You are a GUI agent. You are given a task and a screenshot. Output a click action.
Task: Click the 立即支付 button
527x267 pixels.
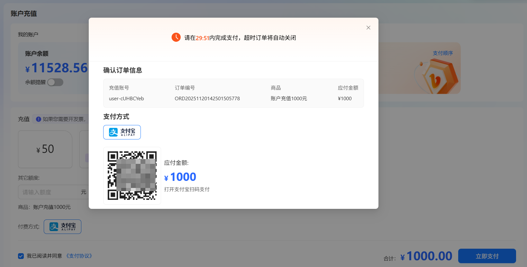coord(487,256)
